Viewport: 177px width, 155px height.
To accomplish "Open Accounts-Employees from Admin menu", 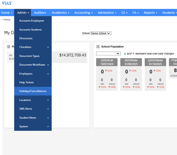I will (33, 21).
